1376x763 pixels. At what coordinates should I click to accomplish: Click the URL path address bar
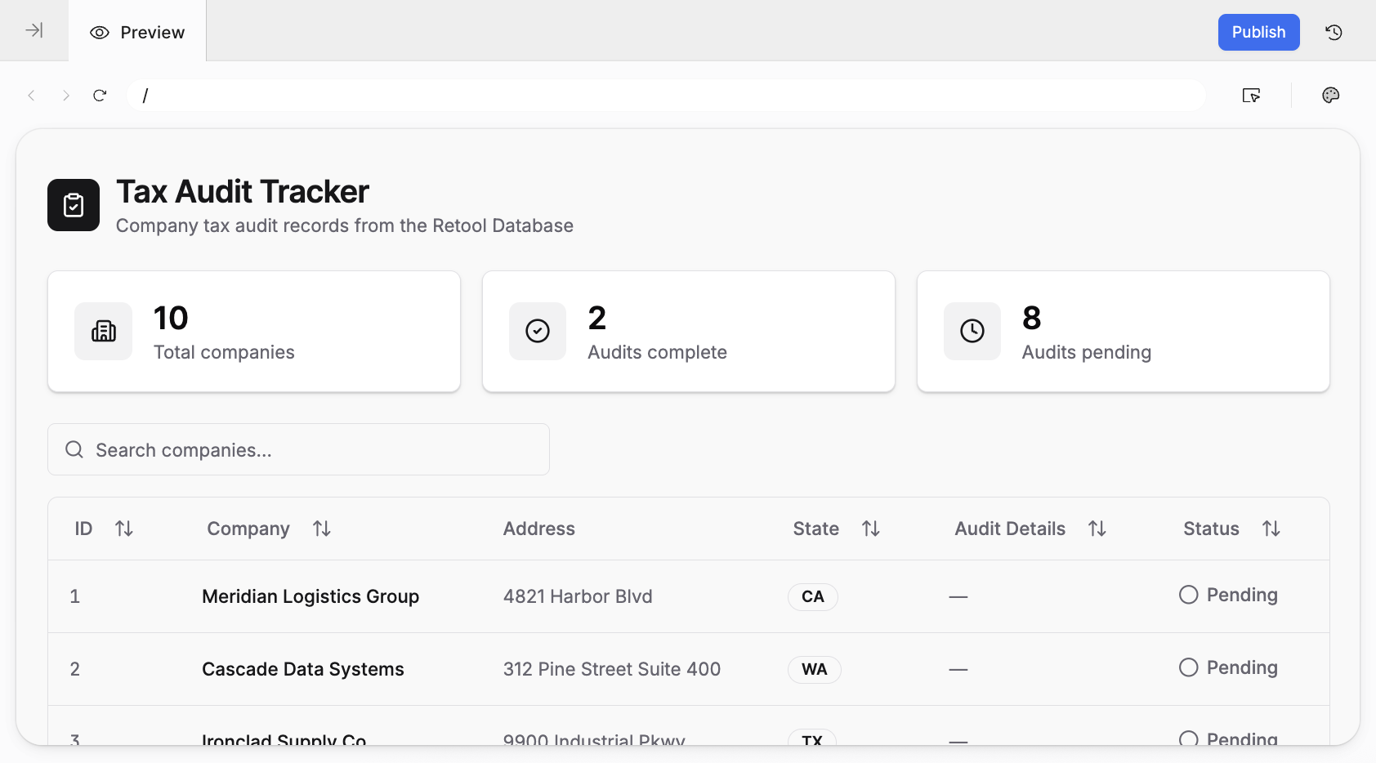point(666,96)
